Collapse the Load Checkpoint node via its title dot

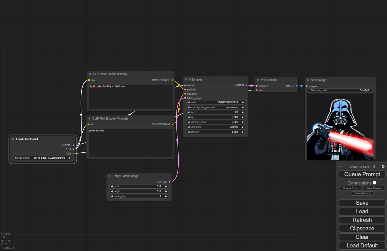tap(13, 139)
